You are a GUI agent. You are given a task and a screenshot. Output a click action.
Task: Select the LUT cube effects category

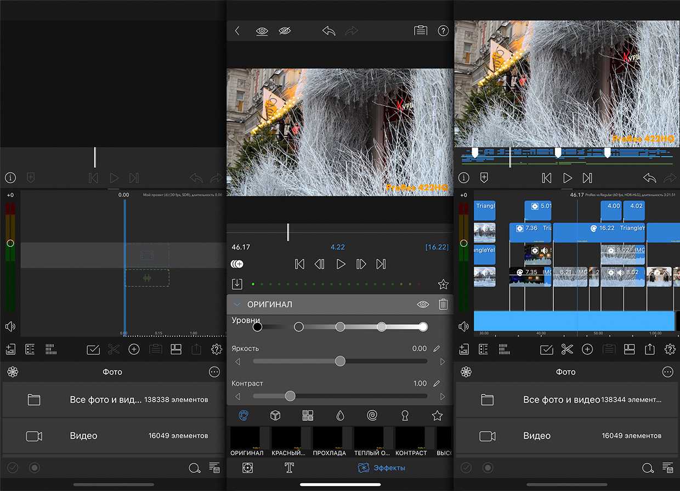coord(275,416)
